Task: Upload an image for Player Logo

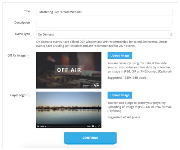Action: click(x=120, y=95)
